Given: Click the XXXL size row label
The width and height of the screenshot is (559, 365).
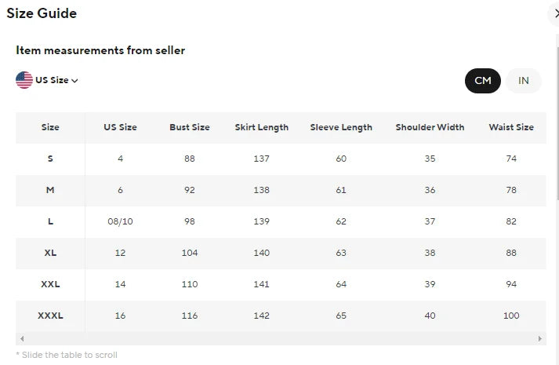Looking at the screenshot, I should pyautogui.click(x=50, y=316).
